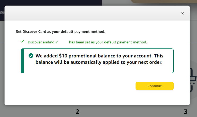197x117 pixels.
Task: Click empty space inside the promo balance box
Action: 106,69
